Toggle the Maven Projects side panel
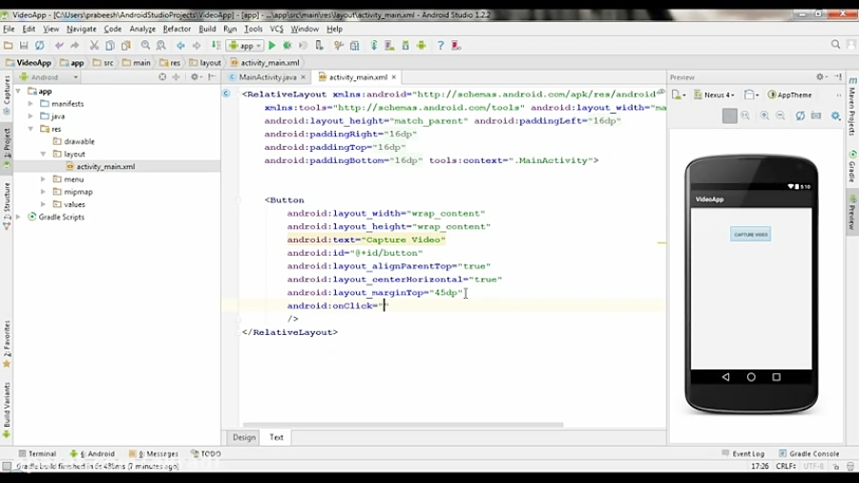The image size is (859, 483). click(x=852, y=107)
